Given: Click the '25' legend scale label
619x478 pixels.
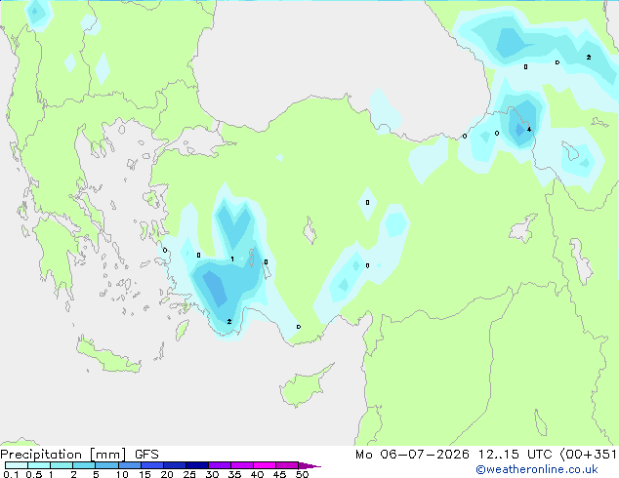Looking at the screenshot, I should pos(189,474).
